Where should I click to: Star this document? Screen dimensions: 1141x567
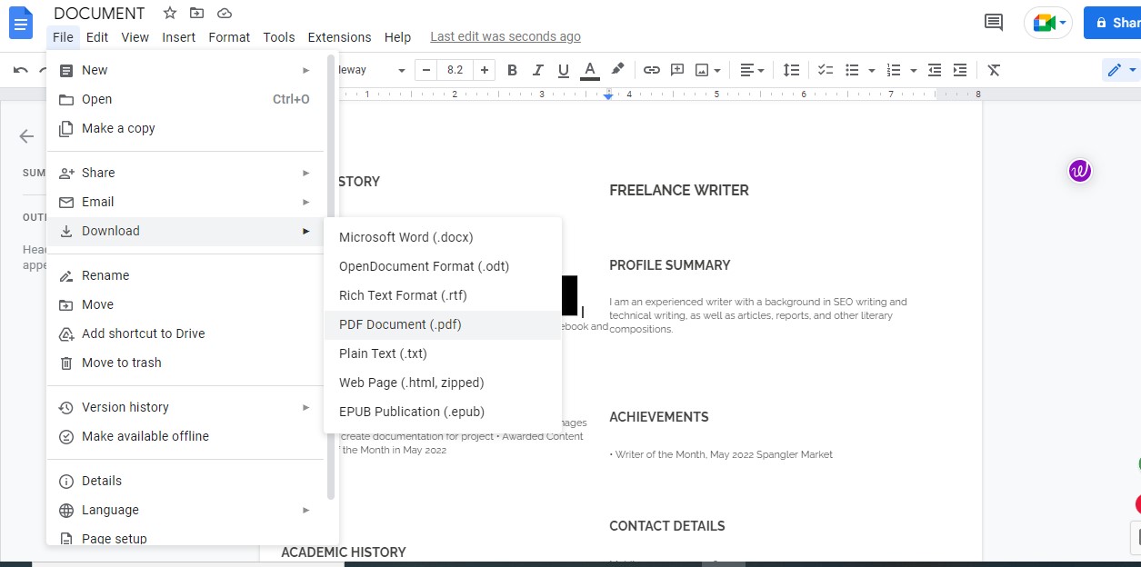(x=169, y=13)
